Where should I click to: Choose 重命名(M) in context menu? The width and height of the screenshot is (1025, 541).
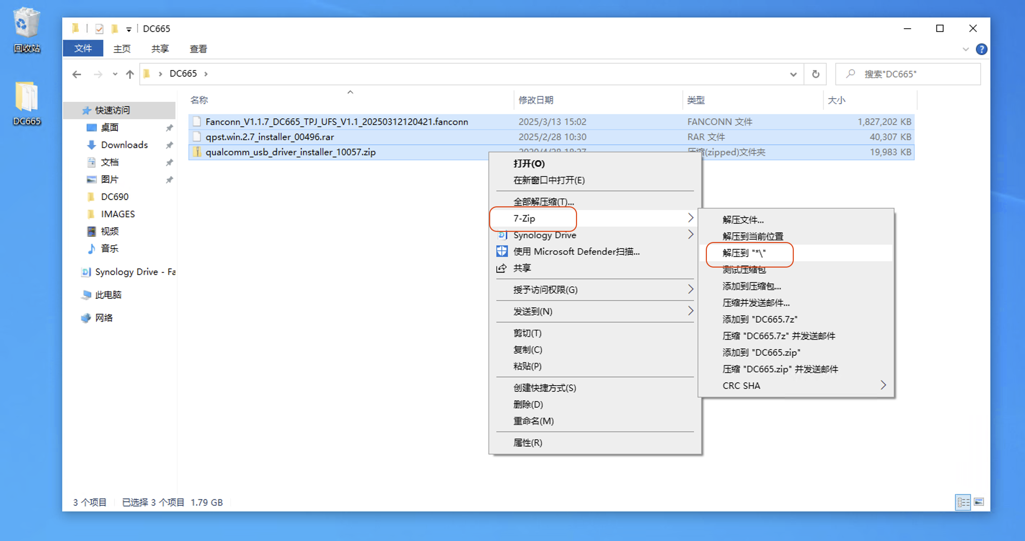click(594, 421)
